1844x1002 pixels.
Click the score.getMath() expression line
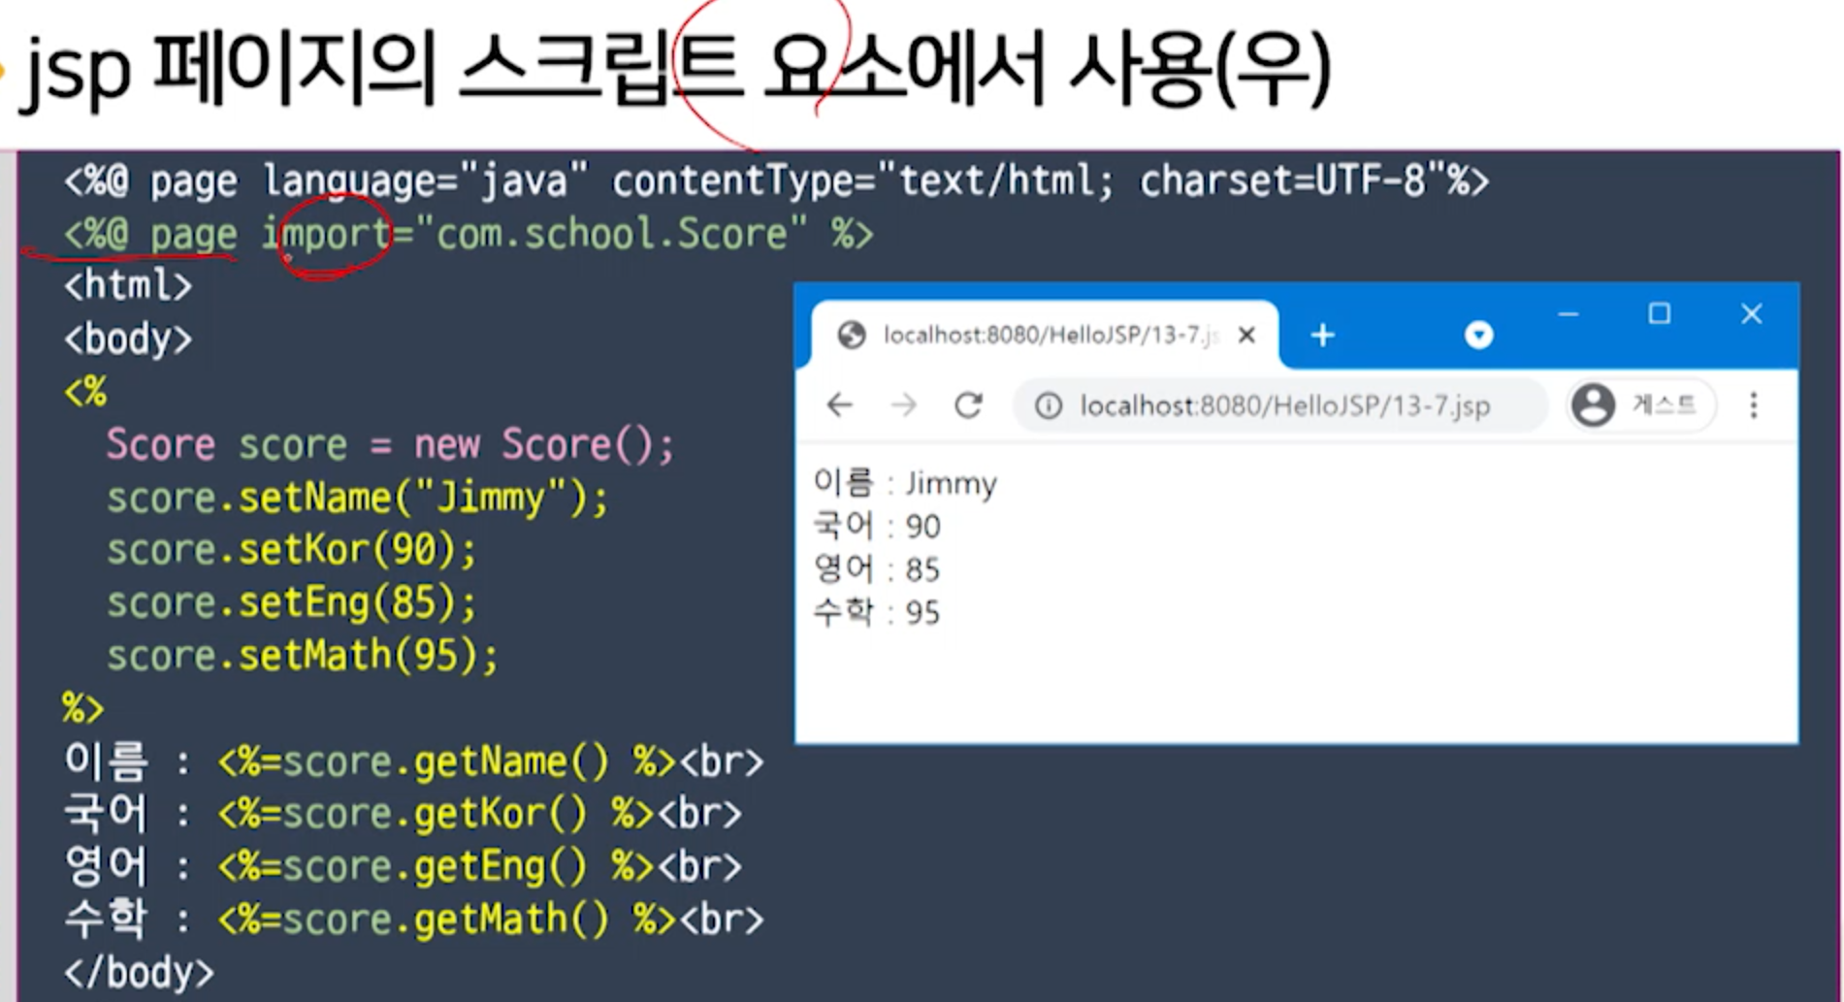point(414,919)
